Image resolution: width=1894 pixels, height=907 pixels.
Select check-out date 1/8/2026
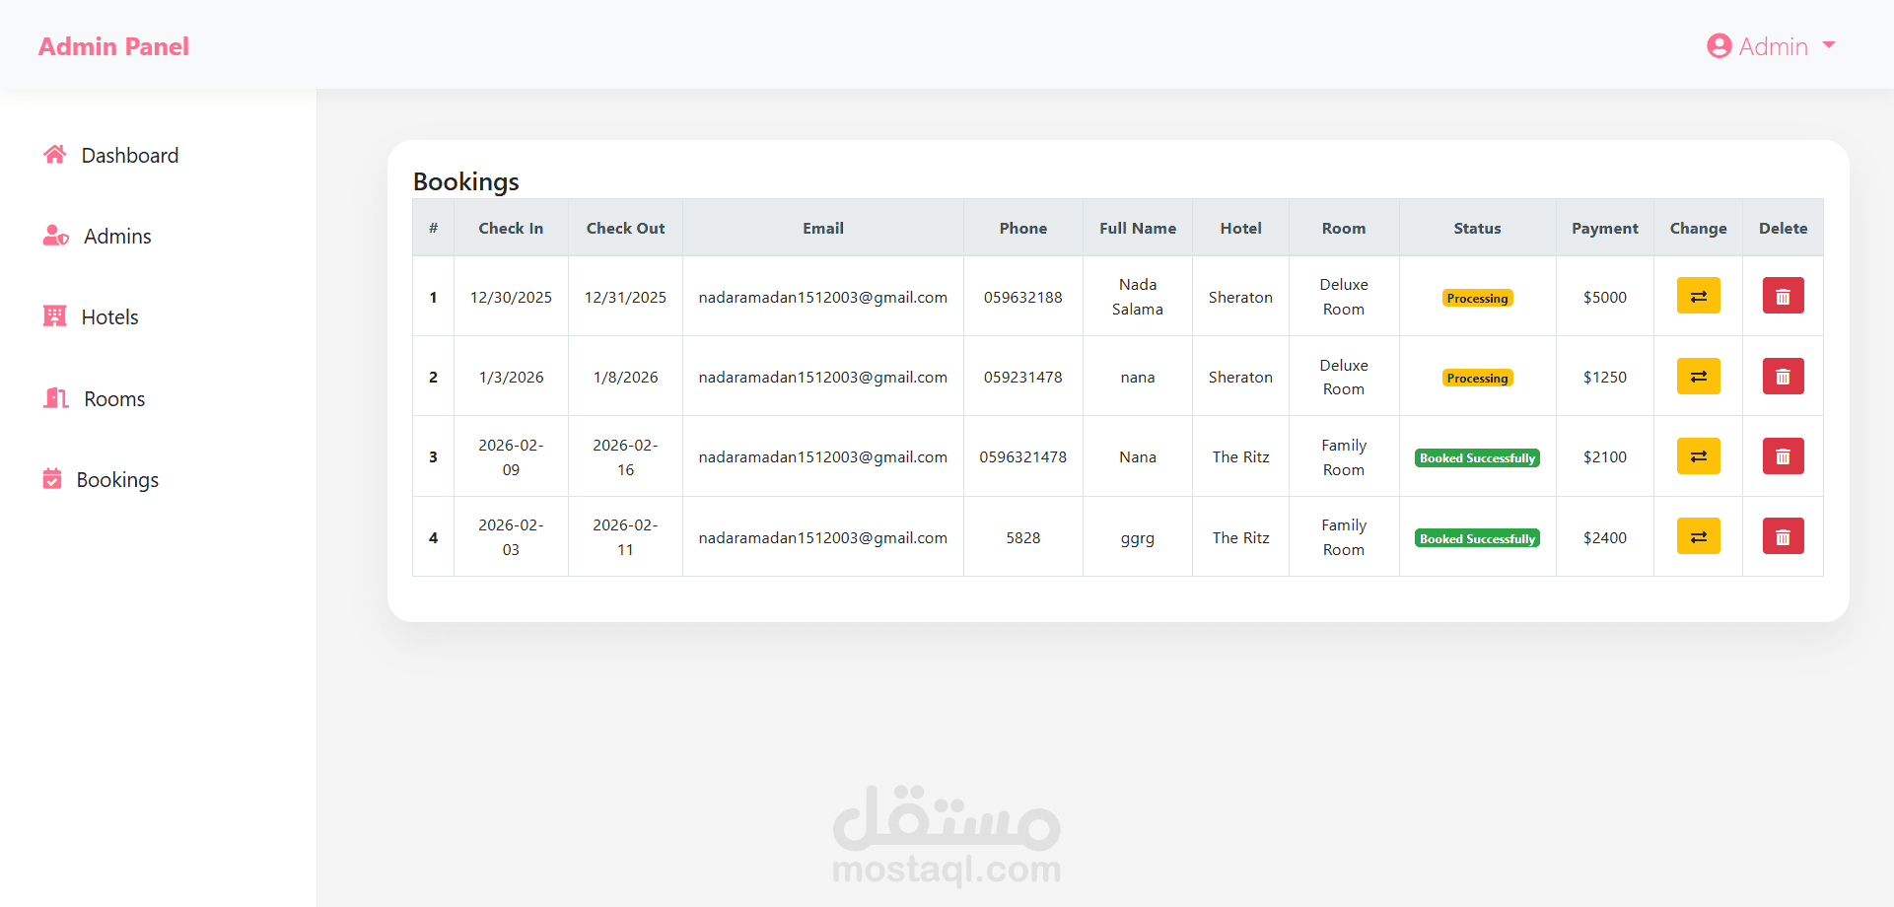coord(625,377)
